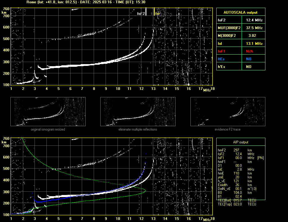Click the 500 km axis label of the top ionogram
This screenshot has height=222, width=288.
coord(6,39)
